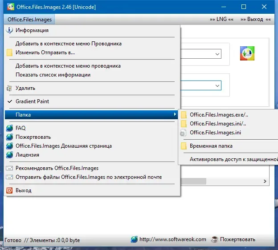Open the Office.Files.Images.ini file entry
The height and width of the screenshot is (250, 278).
pos(229,133)
